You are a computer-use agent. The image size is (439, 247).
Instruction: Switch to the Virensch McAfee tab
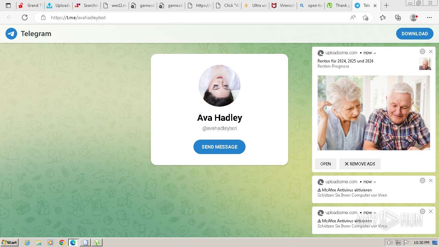coord(283,5)
